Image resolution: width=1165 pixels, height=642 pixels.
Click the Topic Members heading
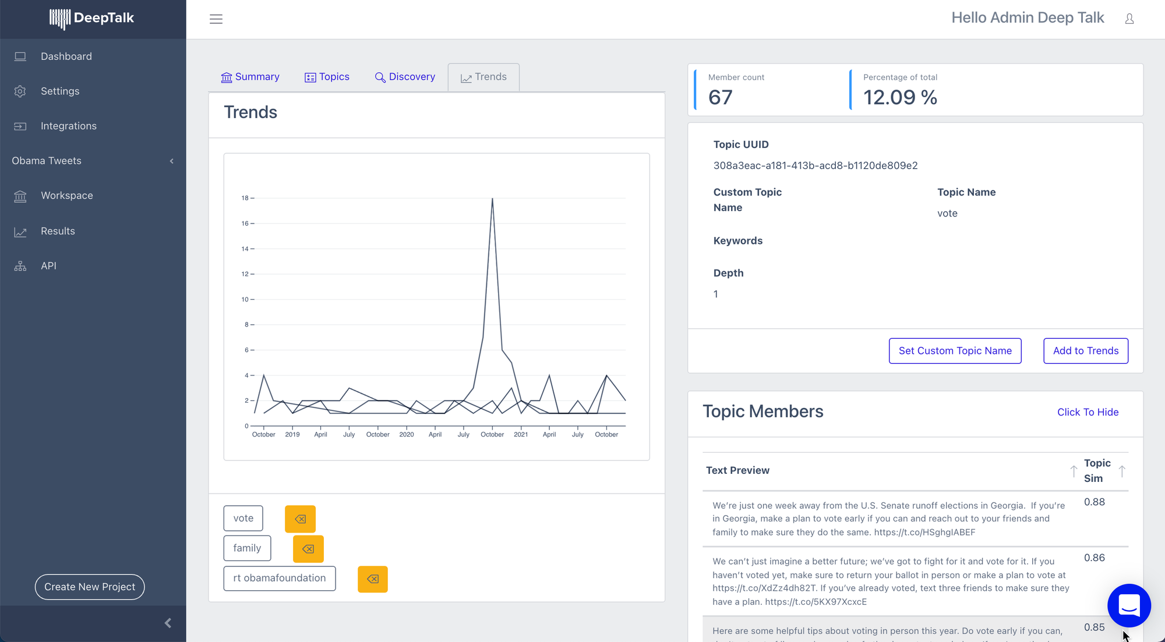click(763, 412)
